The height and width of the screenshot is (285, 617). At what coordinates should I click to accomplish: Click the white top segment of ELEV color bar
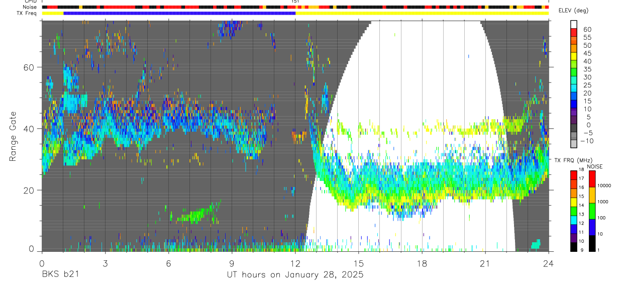pyautogui.click(x=574, y=24)
